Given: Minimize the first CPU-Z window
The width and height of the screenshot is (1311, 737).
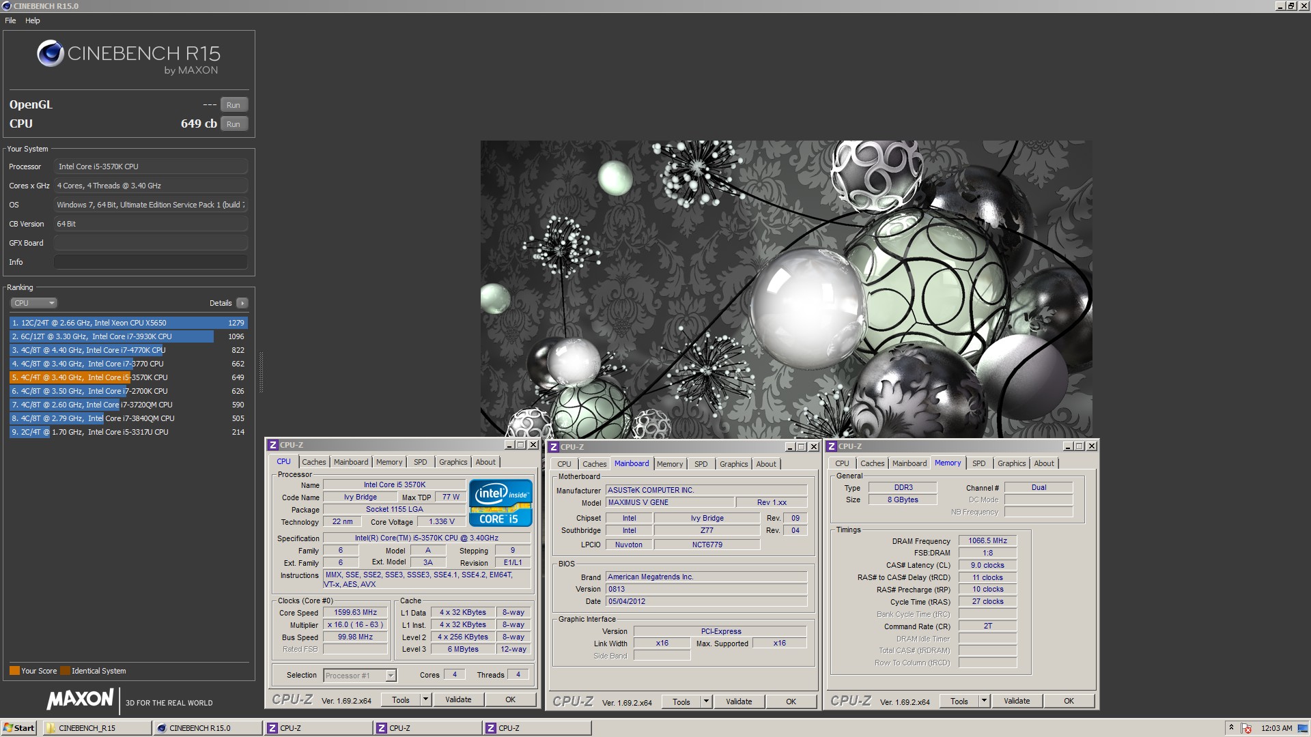Looking at the screenshot, I should [x=509, y=445].
